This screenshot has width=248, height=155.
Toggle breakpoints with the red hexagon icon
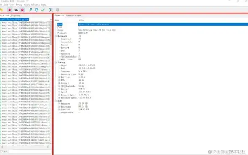(22, 10)
